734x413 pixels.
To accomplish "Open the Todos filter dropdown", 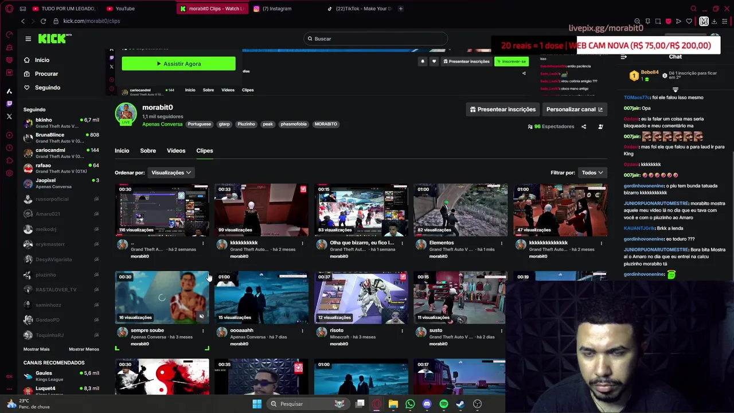I will [x=592, y=173].
